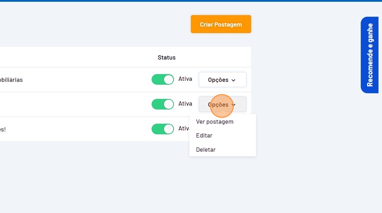Collapse the second row's open Opções dropdown

click(222, 105)
